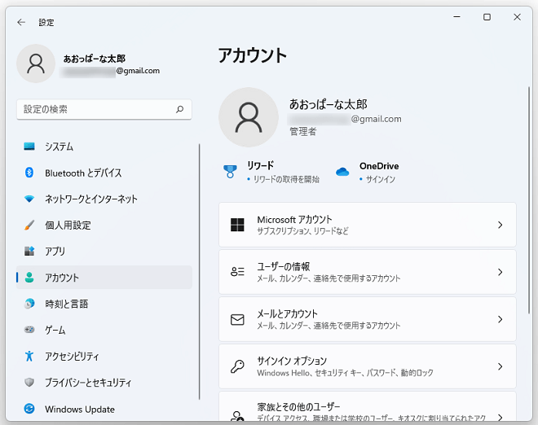Viewport: 538px width, 425px height.
Task: Open Windows Update category
Action: [104, 409]
